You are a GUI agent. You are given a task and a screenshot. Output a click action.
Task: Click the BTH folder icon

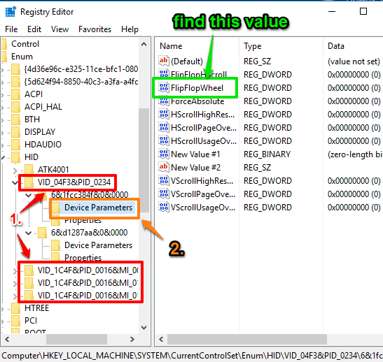coord(15,120)
